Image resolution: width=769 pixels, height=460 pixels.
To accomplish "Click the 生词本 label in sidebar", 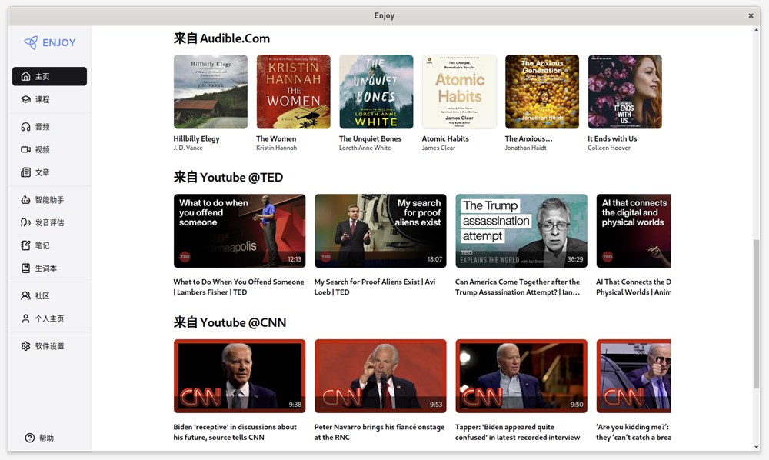I will [x=45, y=268].
